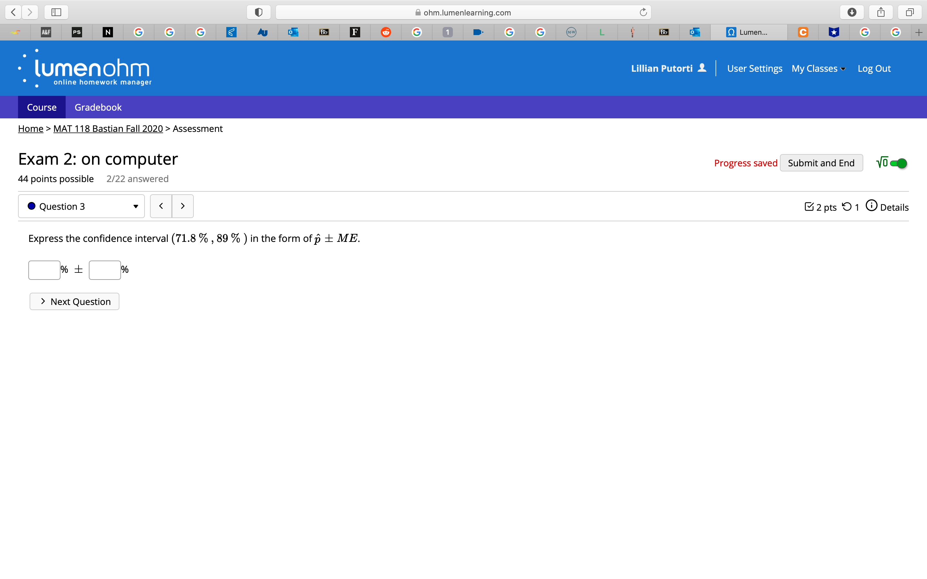Open the Gradebook tab
The image size is (927, 579).
[98, 108]
